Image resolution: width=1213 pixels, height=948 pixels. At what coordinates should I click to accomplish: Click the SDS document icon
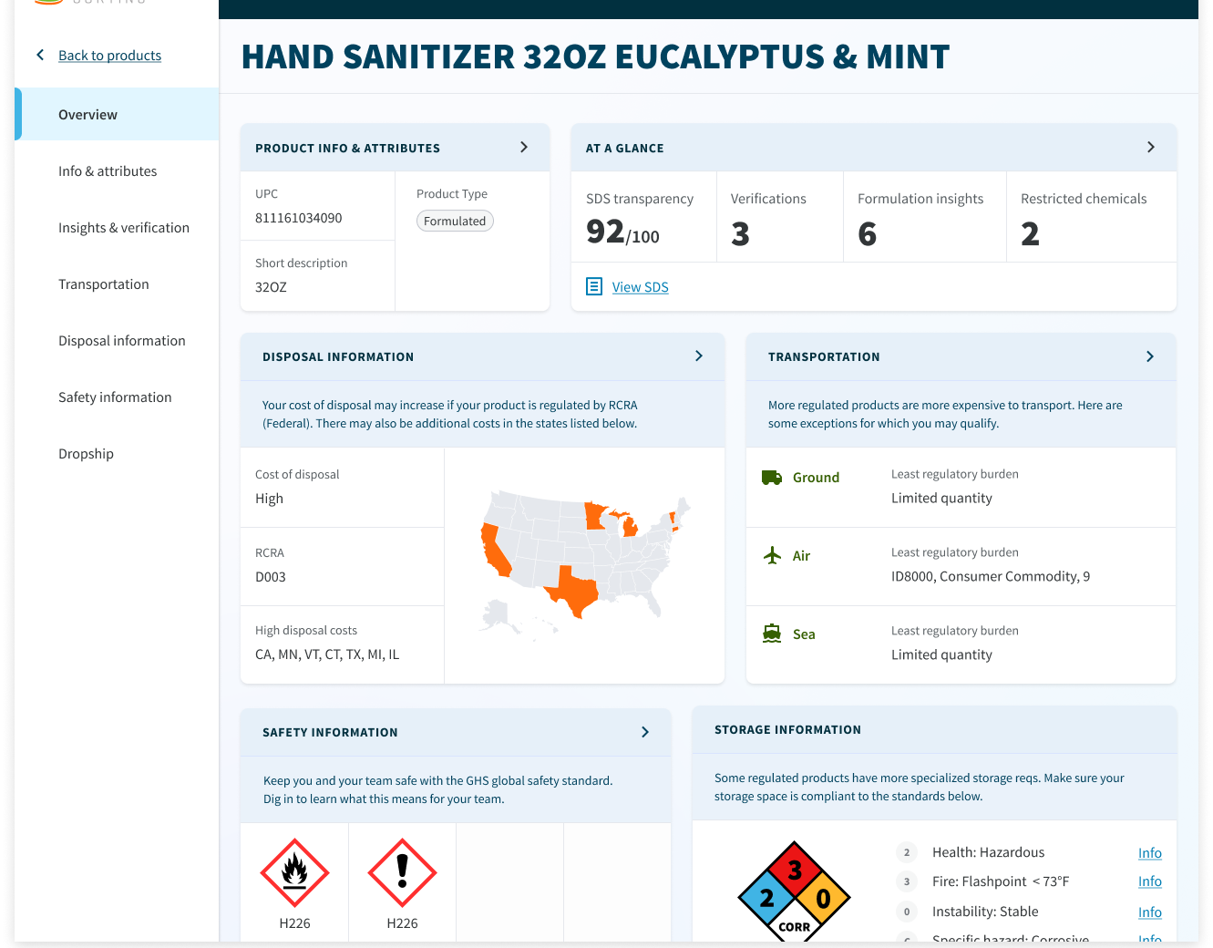coord(594,286)
